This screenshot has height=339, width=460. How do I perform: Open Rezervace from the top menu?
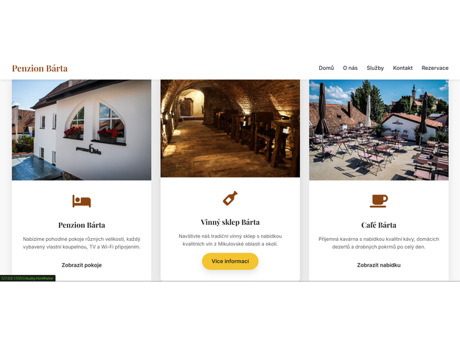tap(435, 68)
